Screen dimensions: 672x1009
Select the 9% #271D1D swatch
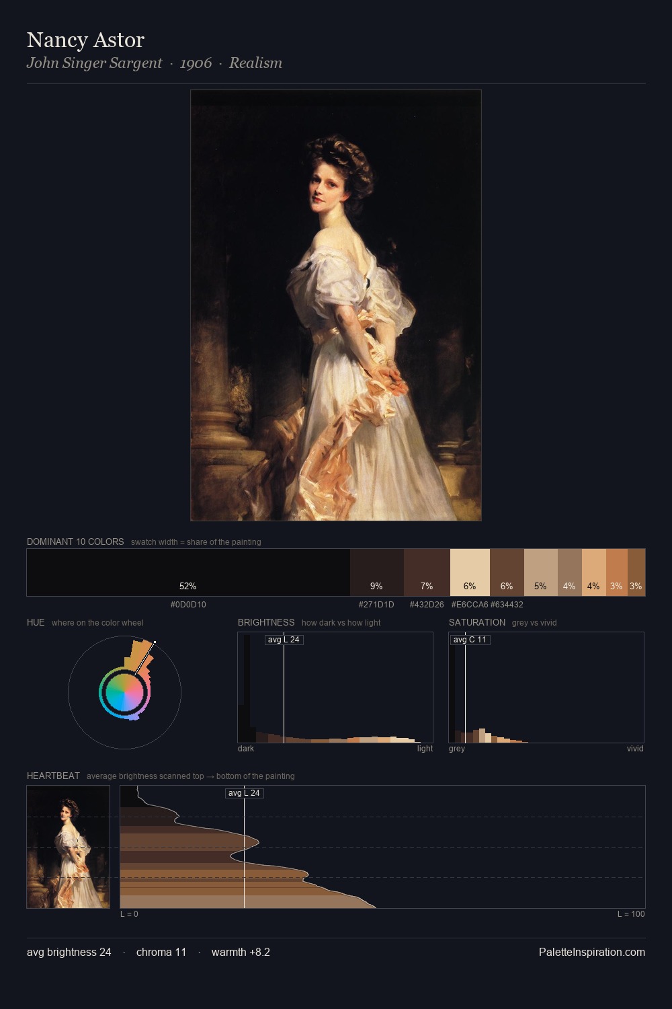click(x=377, y=572)
